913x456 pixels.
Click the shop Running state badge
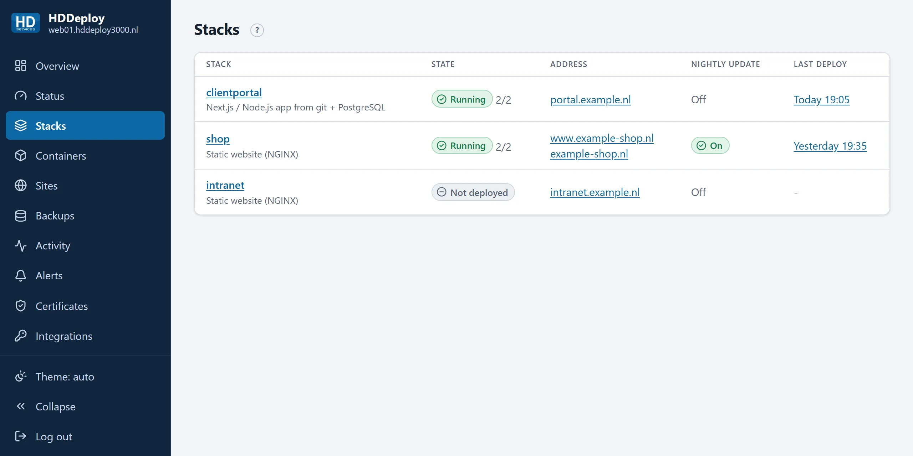click(462, 145)
